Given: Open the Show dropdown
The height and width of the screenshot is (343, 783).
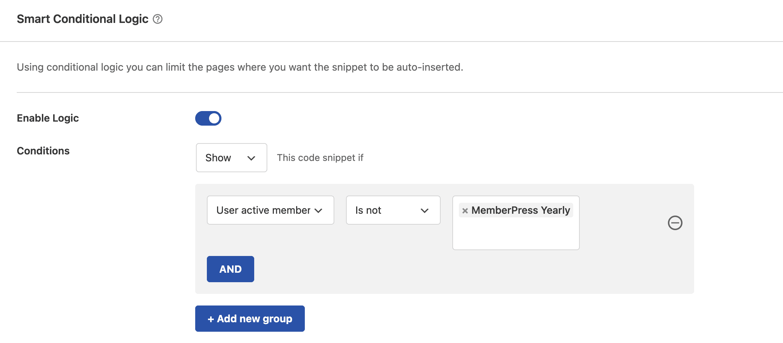Looking at the screenshot, I should pos(232,158).
